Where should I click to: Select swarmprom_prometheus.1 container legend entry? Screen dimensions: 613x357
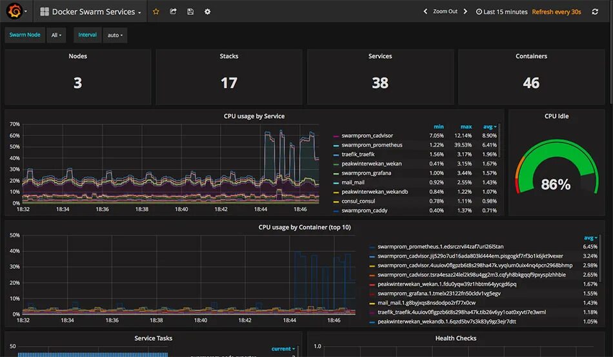[441, 246]
